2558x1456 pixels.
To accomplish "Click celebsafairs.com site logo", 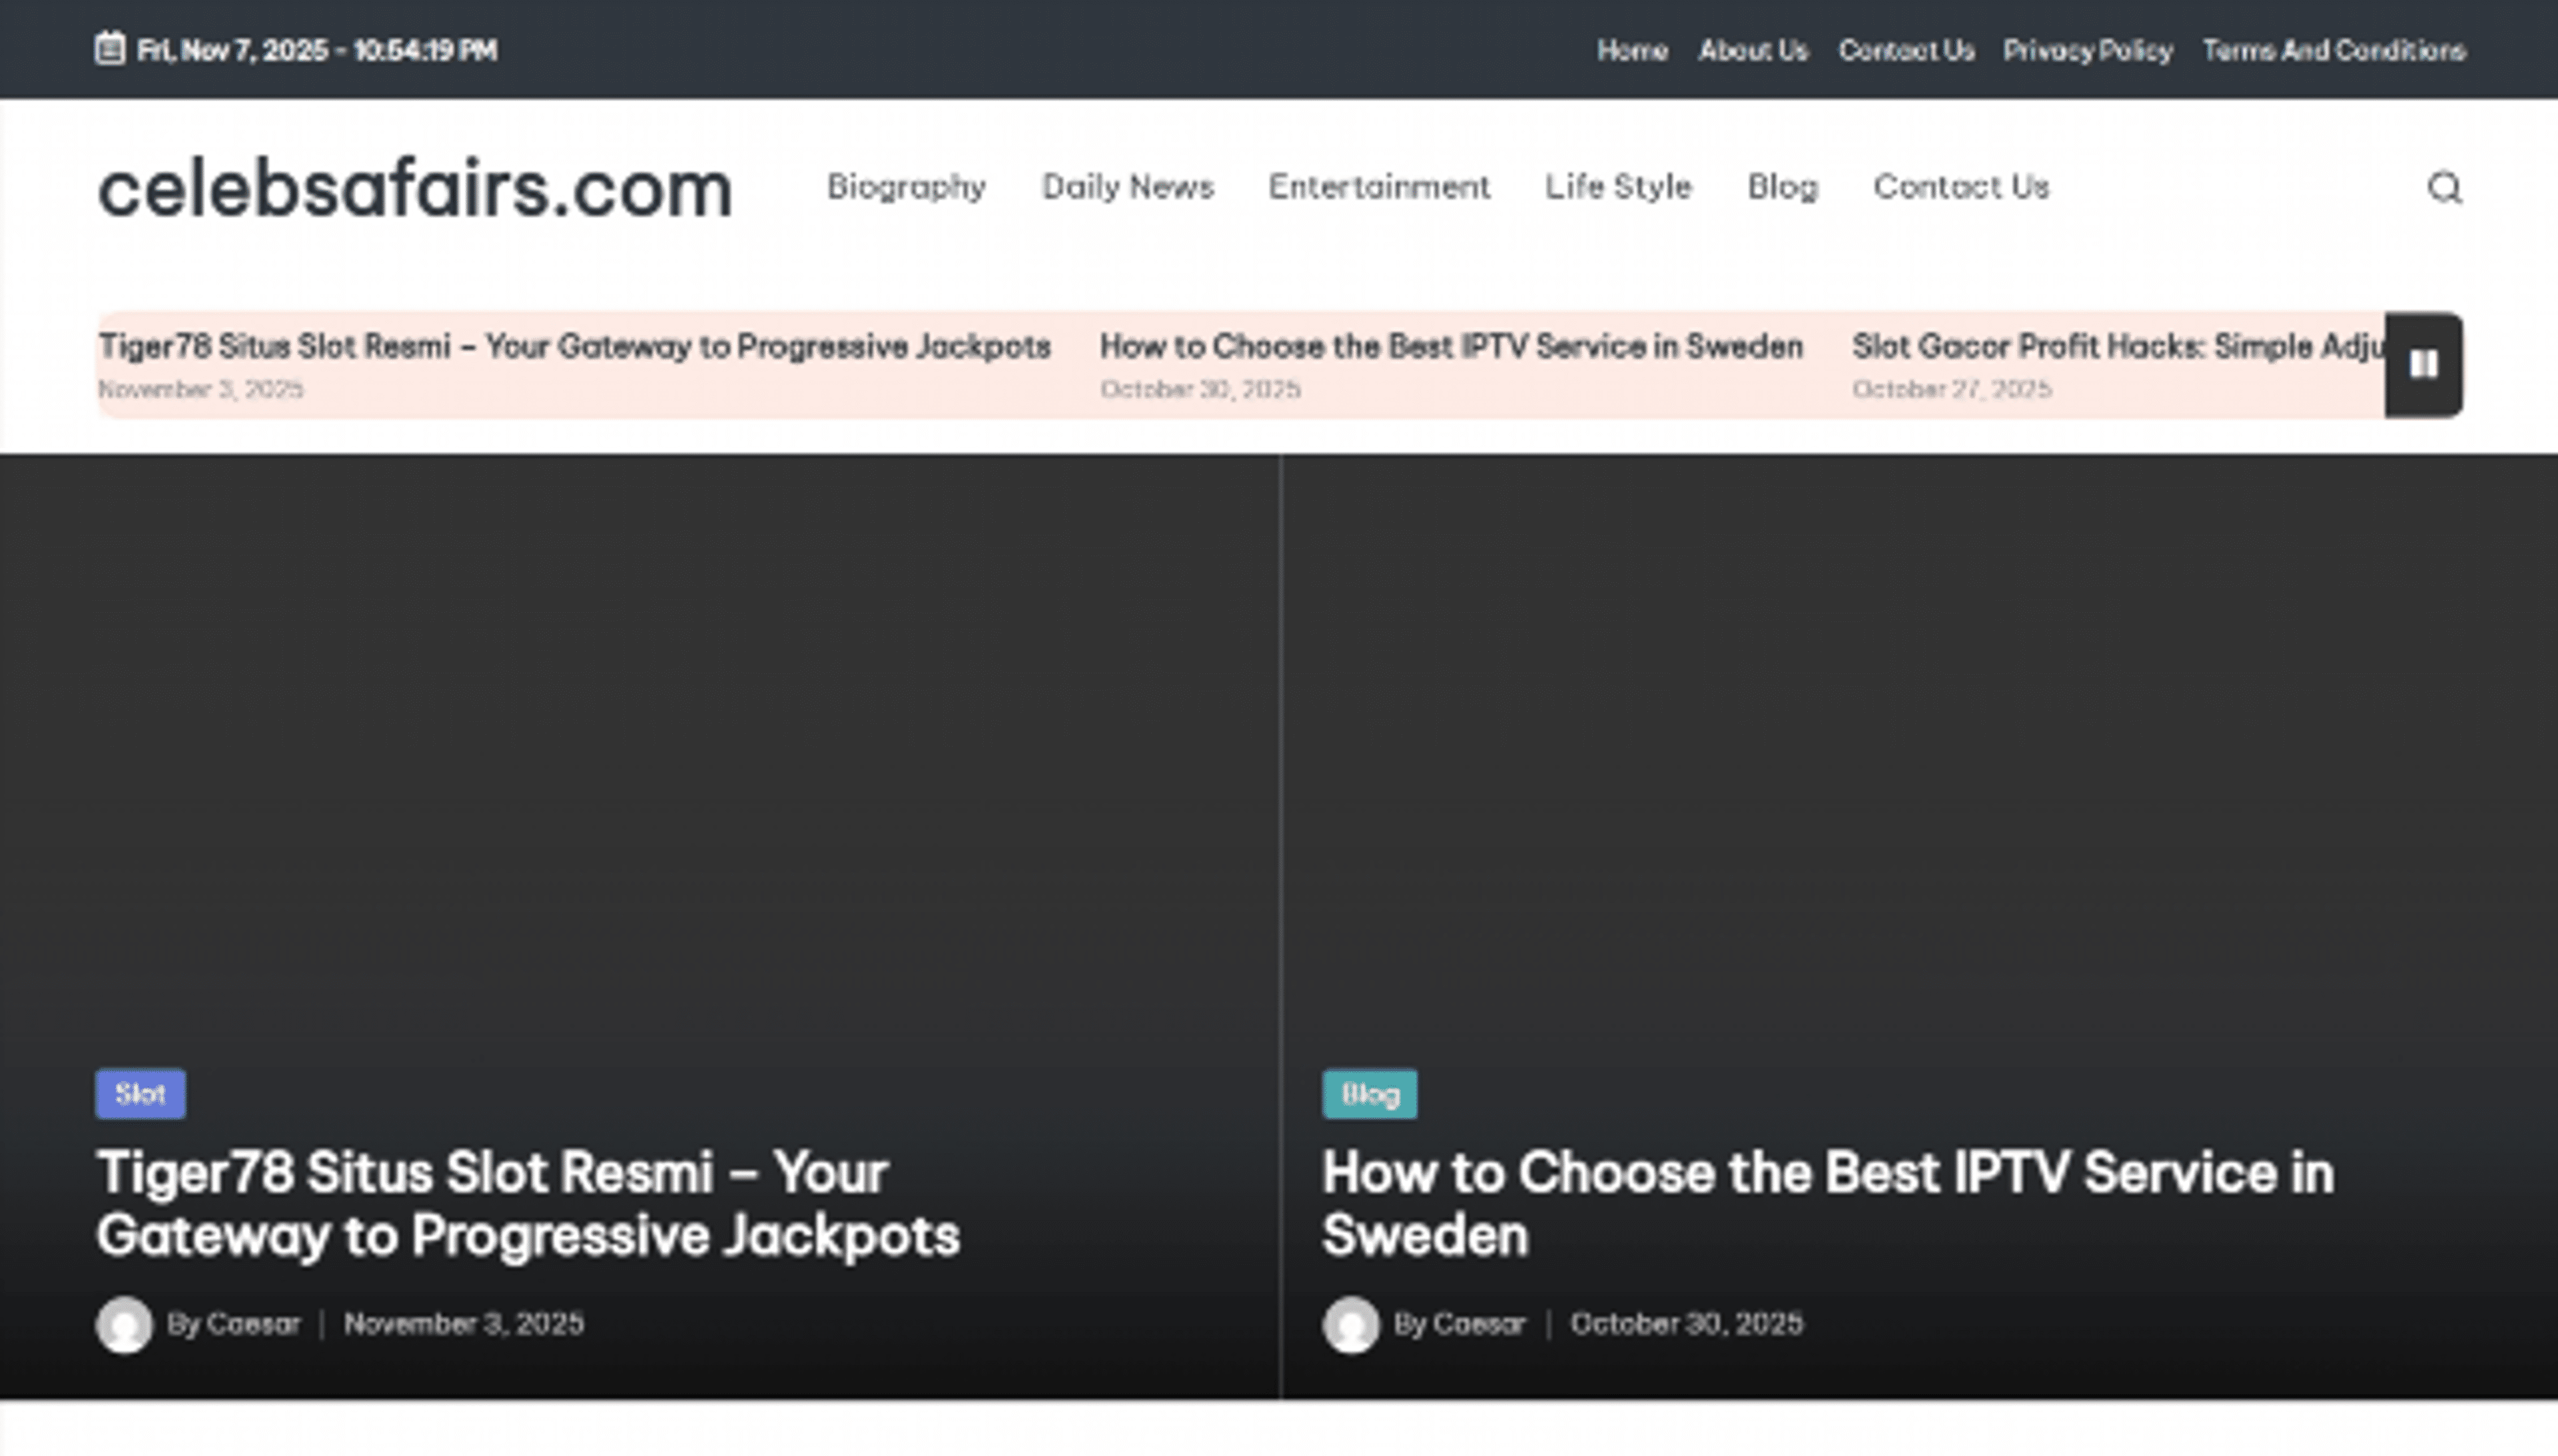I will tap(415, 189).
